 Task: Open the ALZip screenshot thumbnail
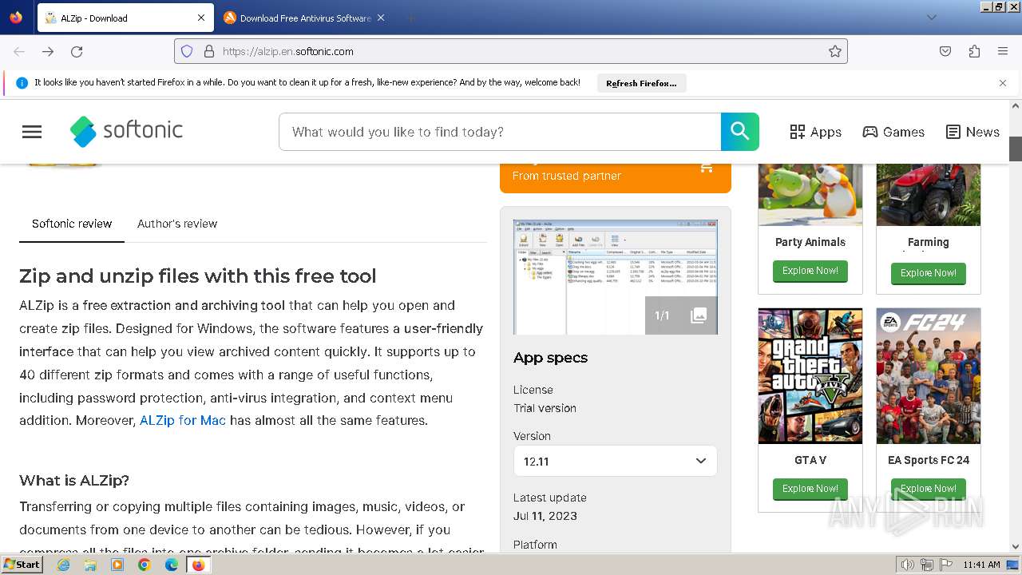[615, 277]
